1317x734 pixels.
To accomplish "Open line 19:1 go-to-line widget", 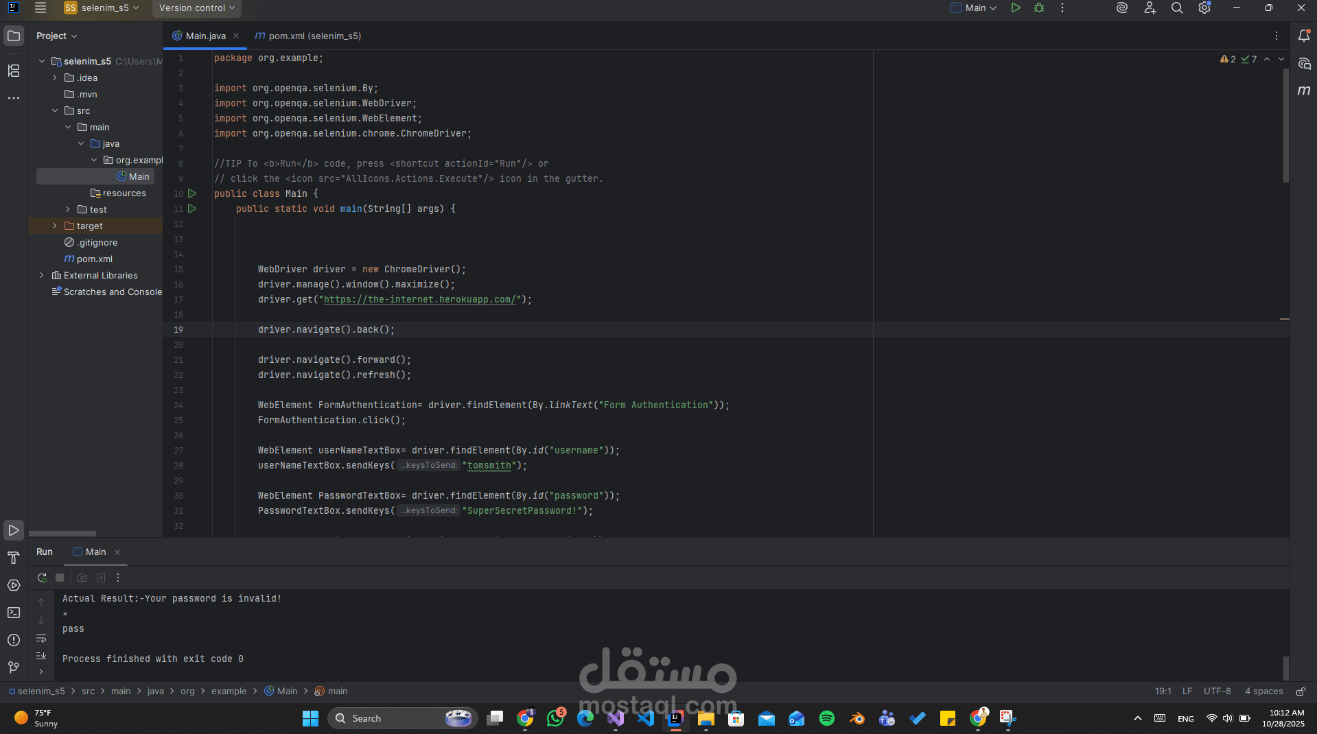I will tap(1163, 691).
